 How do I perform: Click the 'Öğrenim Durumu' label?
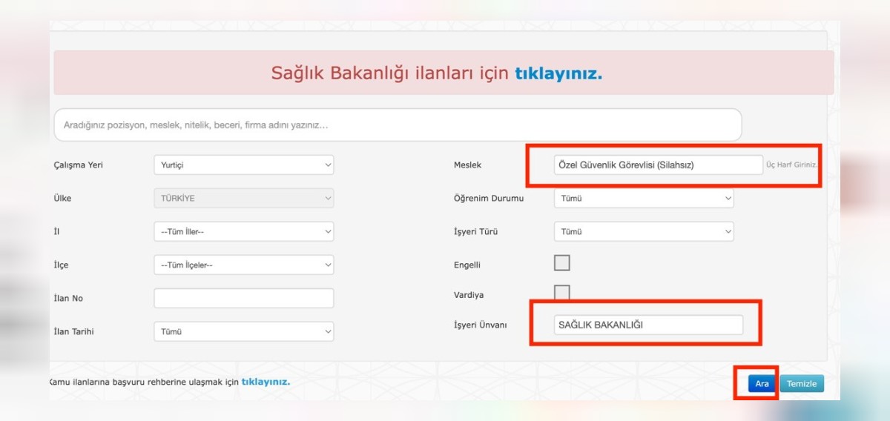coord(489,199)
